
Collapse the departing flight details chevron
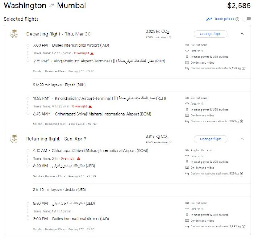coord(242,34)
